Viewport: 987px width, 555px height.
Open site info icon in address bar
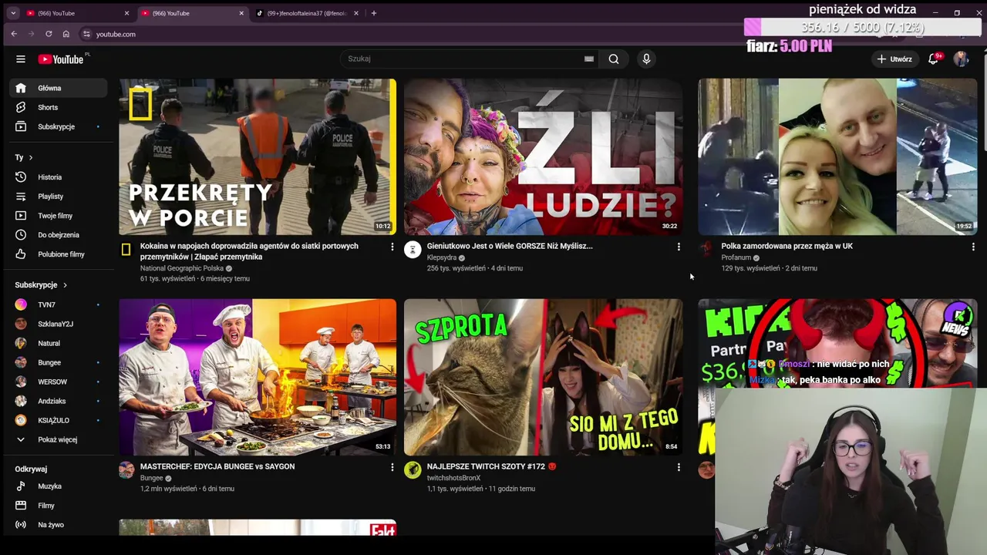[86, 34]
